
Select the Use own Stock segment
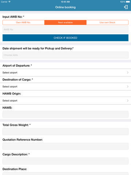tap(107, 23)
